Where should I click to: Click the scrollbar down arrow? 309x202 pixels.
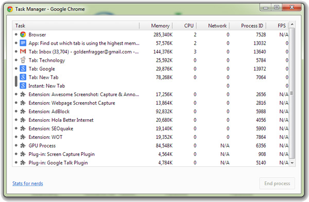[x=292, y=163]
